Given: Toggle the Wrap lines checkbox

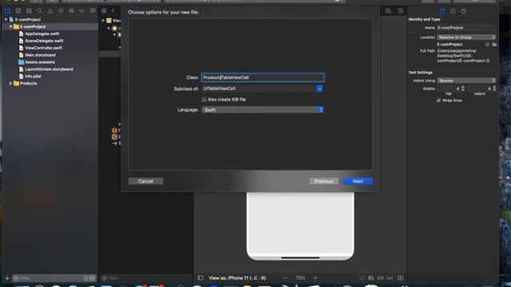Looking at the screenshot, I should pos(438,100).
